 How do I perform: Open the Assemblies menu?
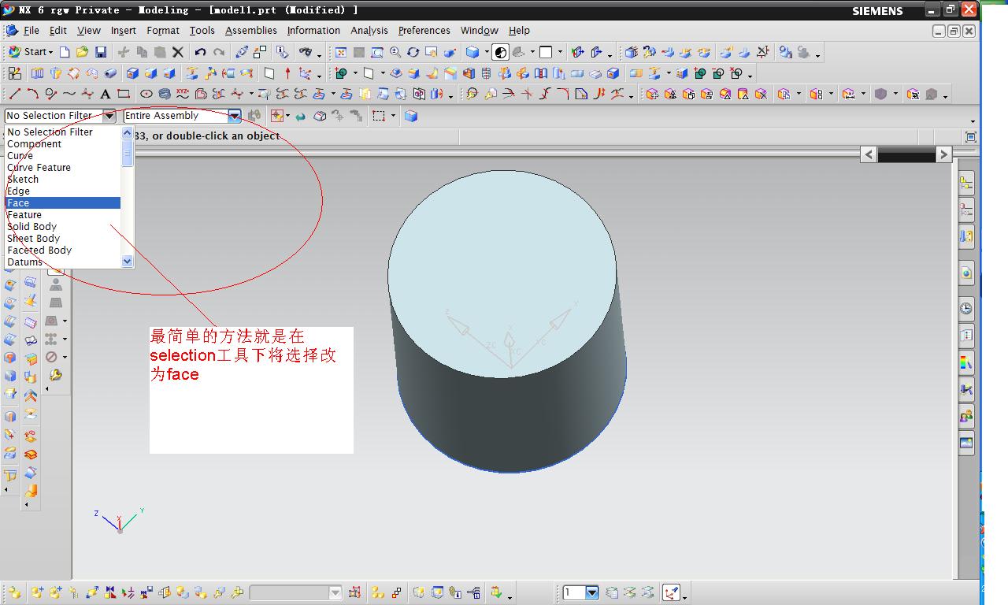[x=250, y=31]
